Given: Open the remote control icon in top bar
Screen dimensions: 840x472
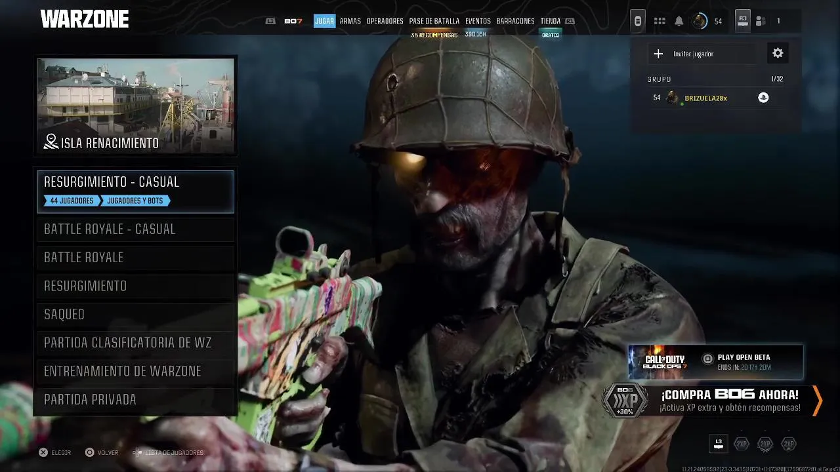Looking at the screenshot, I should tap(637, 21).
